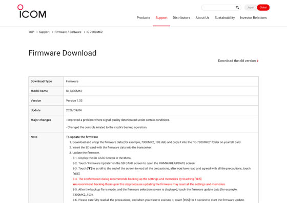Screen dimensions: 287x203
Task: Click step 3-5 backup file text
Action: [x=155, y=192]
